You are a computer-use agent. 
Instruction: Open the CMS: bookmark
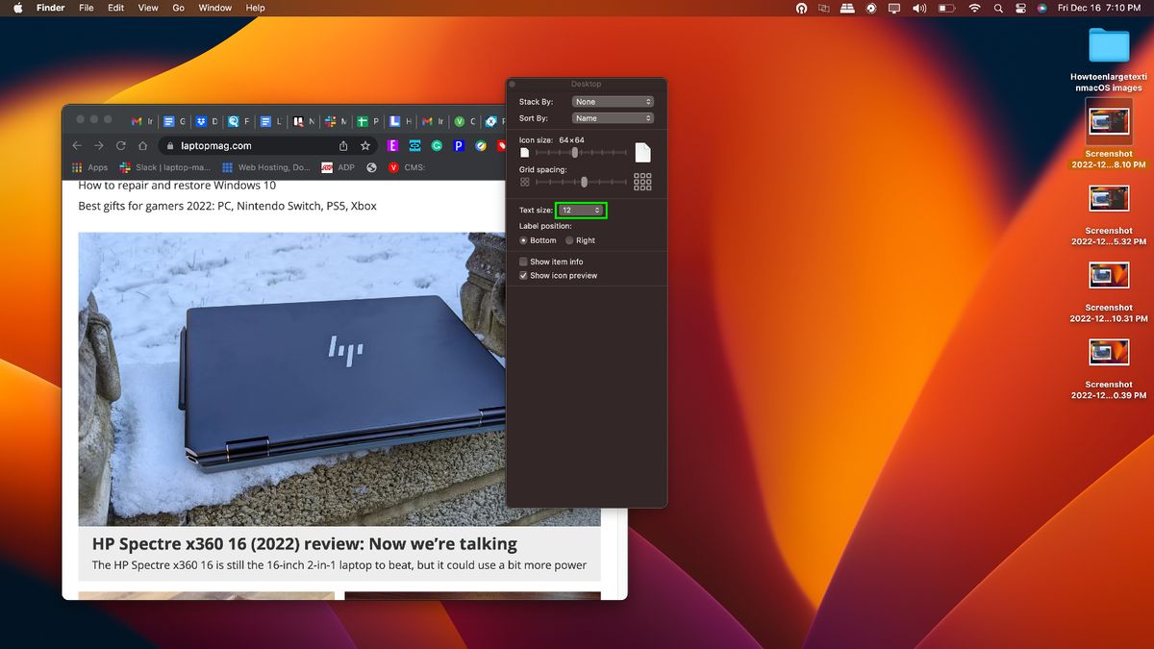(x=407, y=167)
